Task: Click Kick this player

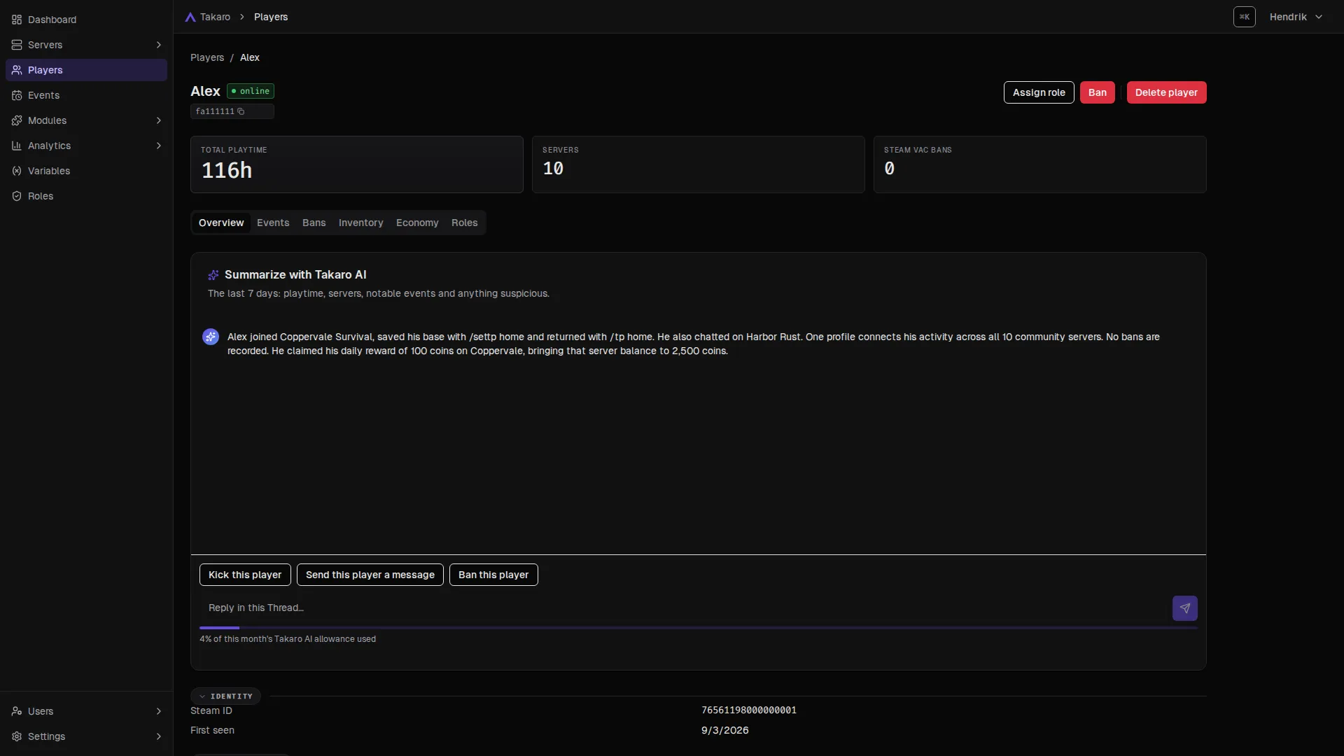Action: (245, 575)
